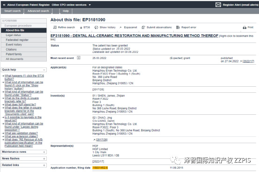Click the EP3181090 sidebar header
This screenshot has height=172, width=259.
[24, 21]
